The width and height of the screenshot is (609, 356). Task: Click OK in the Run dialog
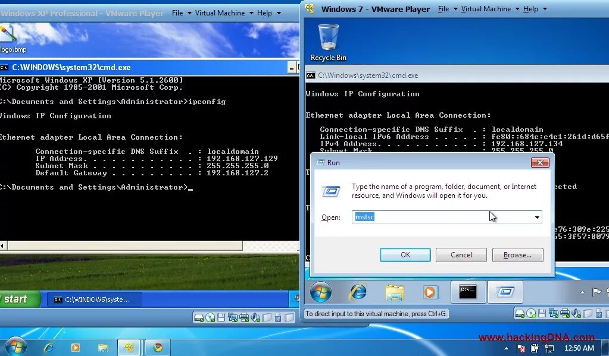tap(405, 255)
